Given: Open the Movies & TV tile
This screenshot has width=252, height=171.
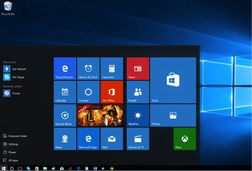Looking at the screenshot, I should click(138, 139).
